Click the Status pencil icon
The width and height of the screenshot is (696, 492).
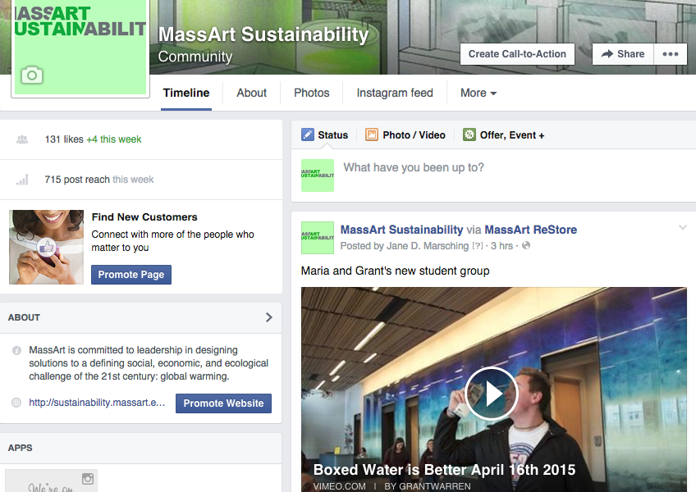tap(307, 134)
